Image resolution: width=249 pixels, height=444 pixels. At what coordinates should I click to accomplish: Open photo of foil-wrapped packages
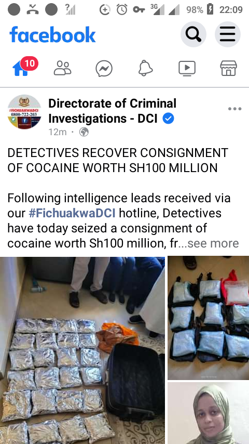pos(82,350)
